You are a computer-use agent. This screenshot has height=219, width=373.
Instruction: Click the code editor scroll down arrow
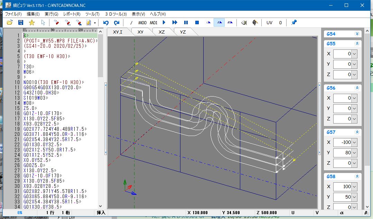[x=100, y=206]
